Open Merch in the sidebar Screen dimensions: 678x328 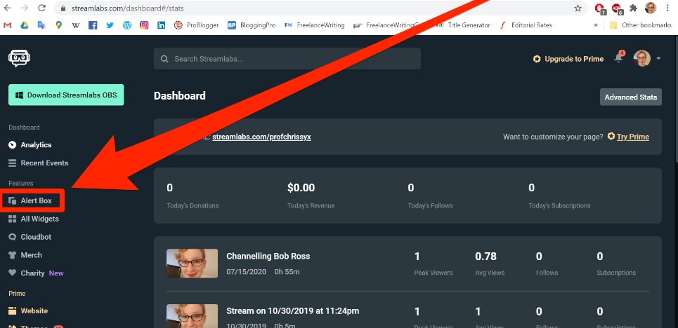pos(25,255)
